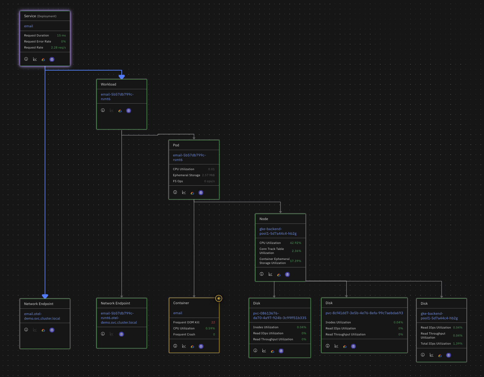Open gke-backend-pool1 link in Node card

[278, 231]
